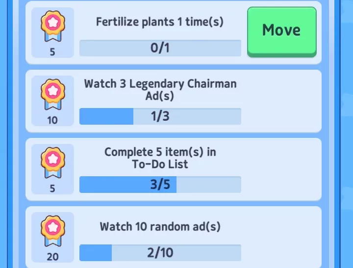
Task: Click the 3/5 To-Do List progress bar
Action: click(160, 185)
